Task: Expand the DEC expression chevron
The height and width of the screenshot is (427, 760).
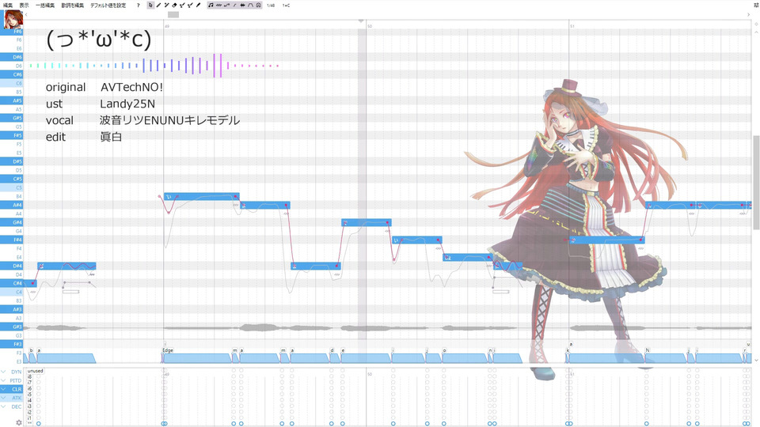Action: (x=3, y=406)
